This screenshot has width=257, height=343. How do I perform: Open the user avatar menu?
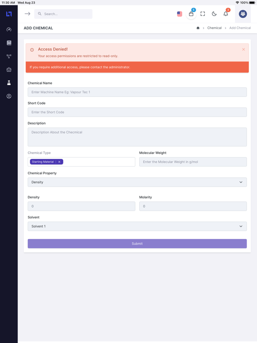[x=243, y=14]
